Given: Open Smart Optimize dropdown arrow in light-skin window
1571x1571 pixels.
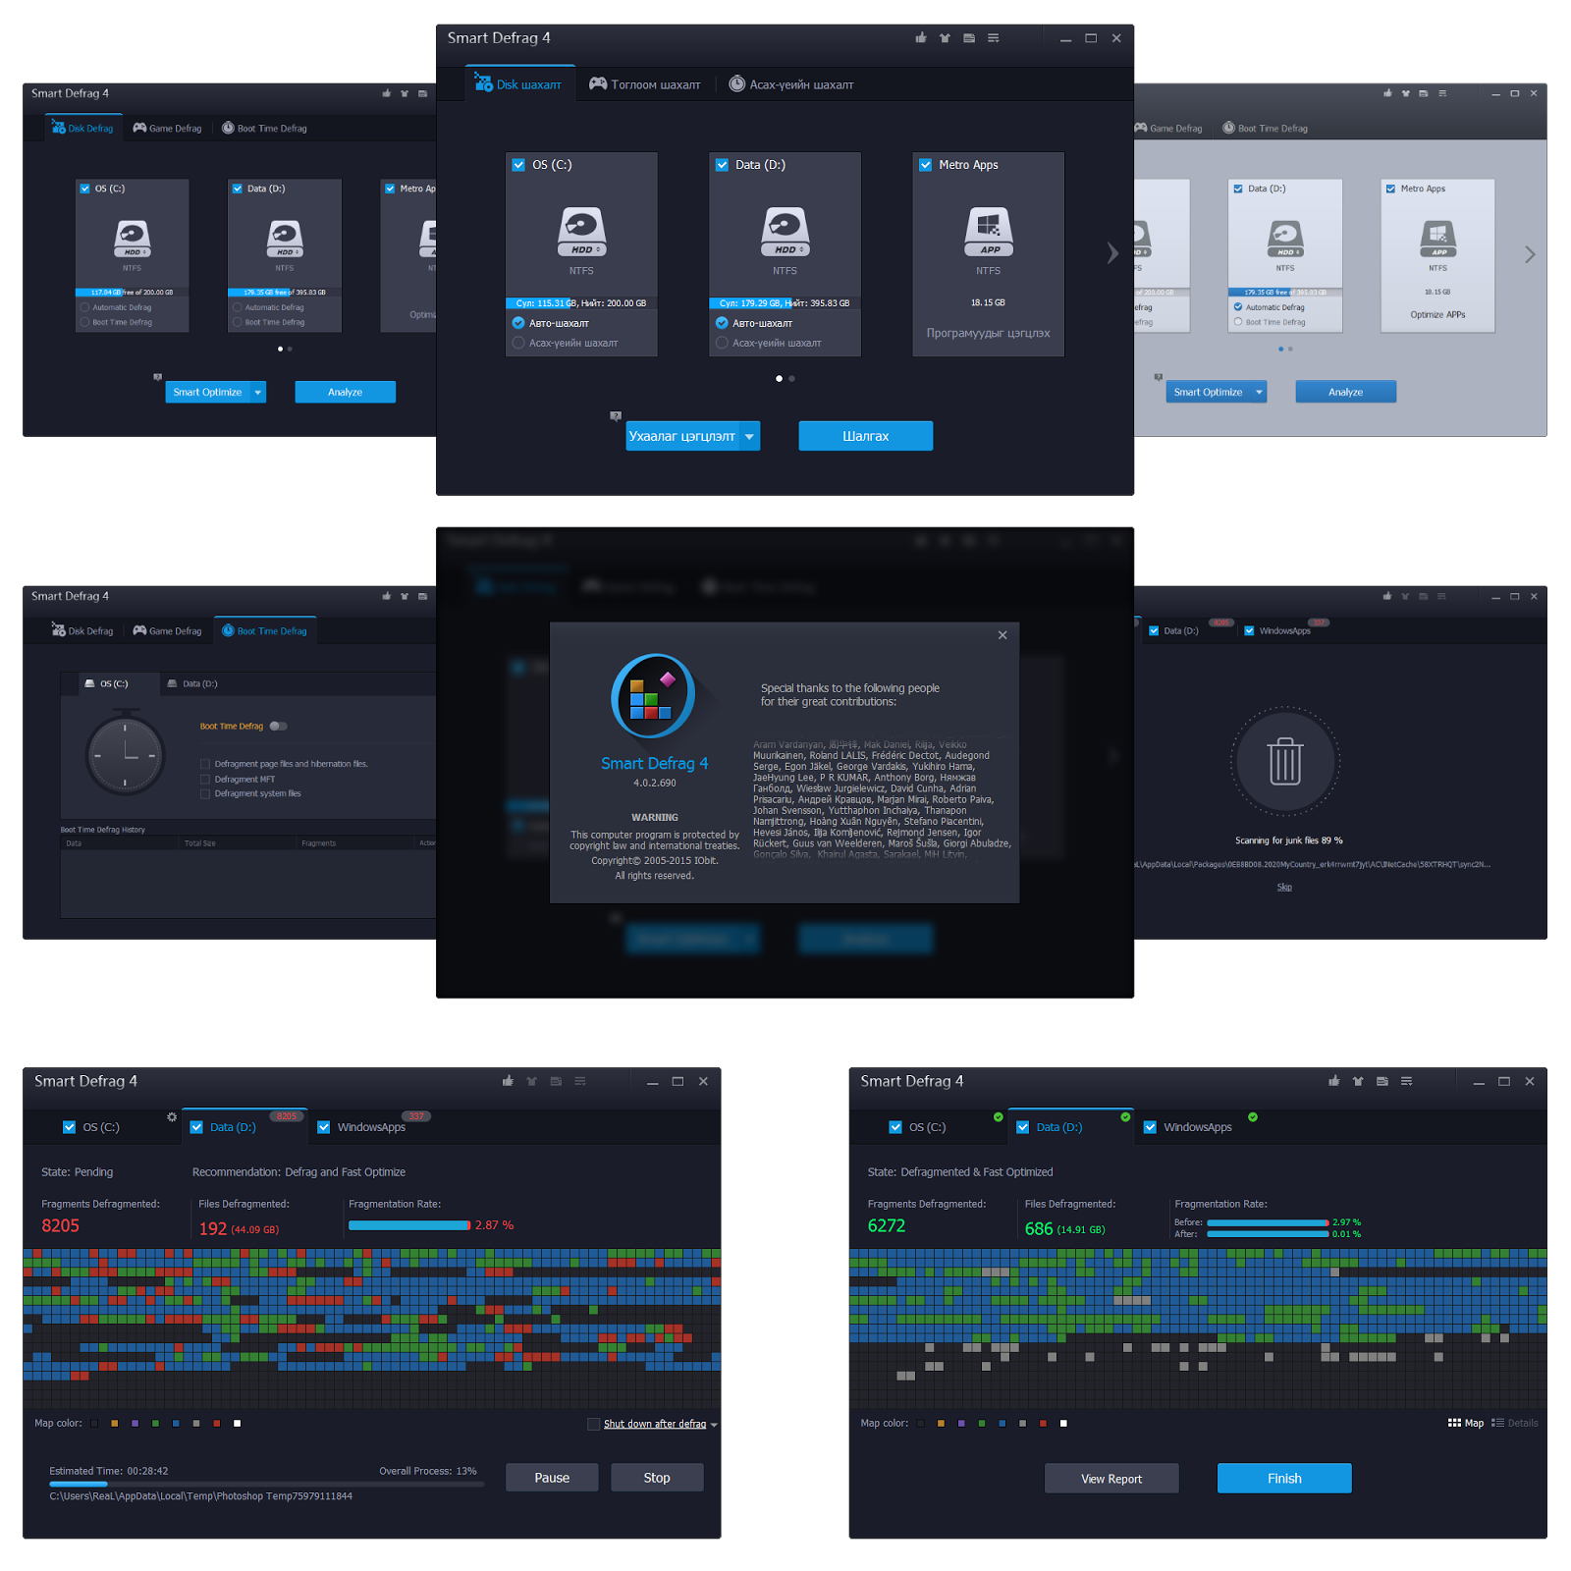Looking at the screenshot, I should coord(1259,392).
